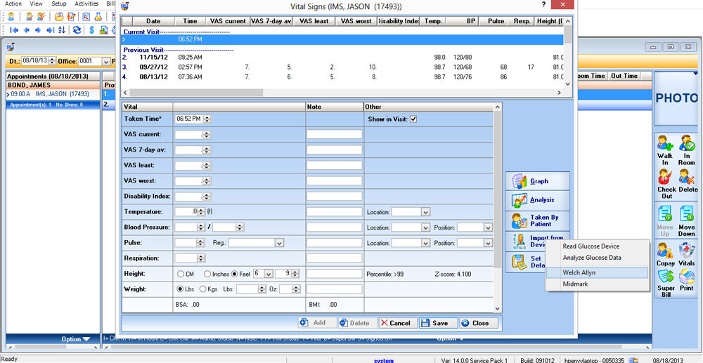Click the VAS current input field
The width and height of the screenshot is (703, 363).
188,134
